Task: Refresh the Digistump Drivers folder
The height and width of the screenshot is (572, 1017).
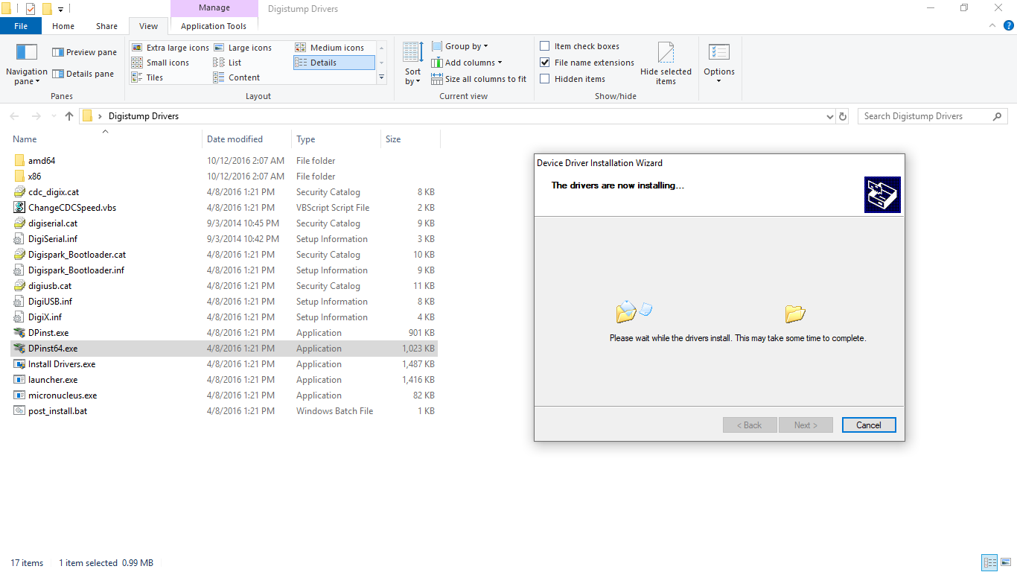Action: pos(843,116)
